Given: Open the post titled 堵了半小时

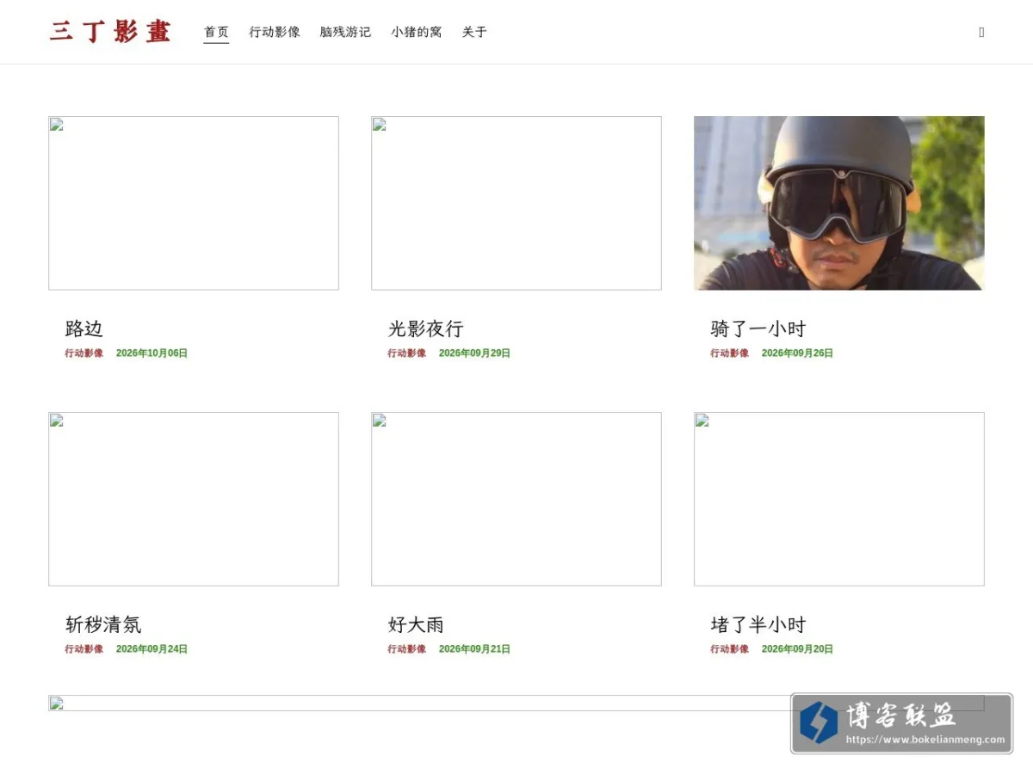Looking at the screenshot, I should pyautogui.click(x=758, y=624).
